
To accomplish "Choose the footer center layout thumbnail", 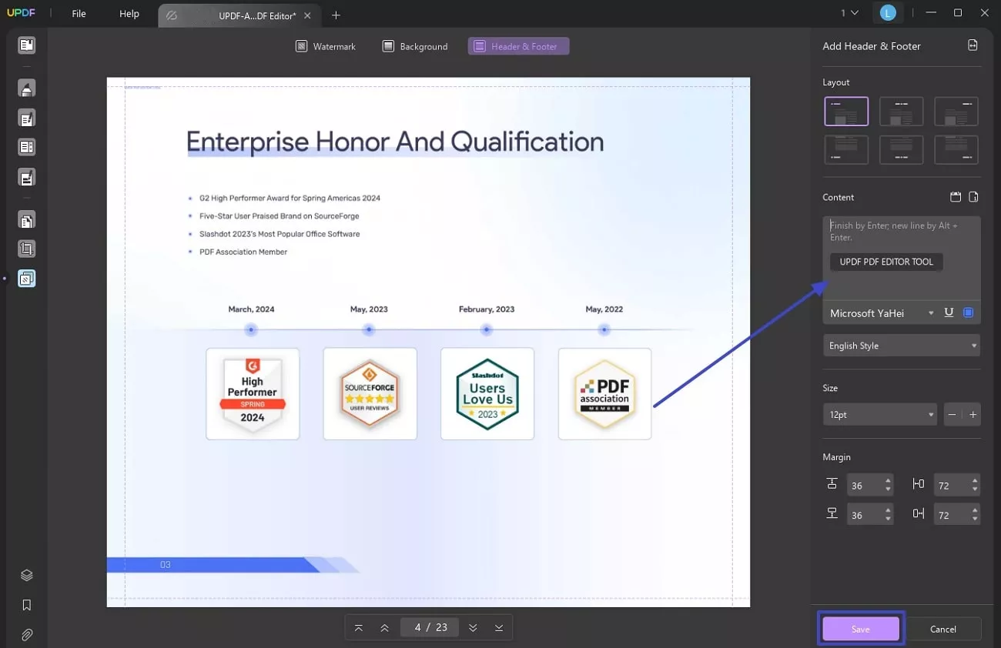I will tap(901, 150).
